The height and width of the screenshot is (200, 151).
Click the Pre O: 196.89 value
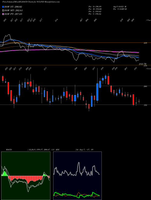pyautogui.click(x=95, y=6)
